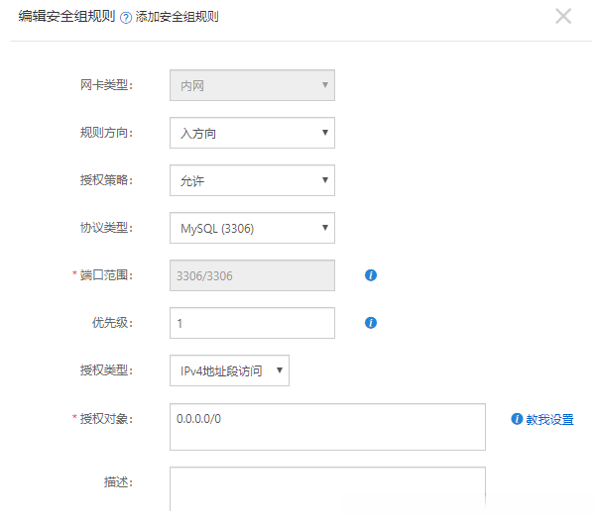Click the 编辑安全组规则 dialog title
The image size is (598, 524).
pyautogui.click(x=66, y=16)
